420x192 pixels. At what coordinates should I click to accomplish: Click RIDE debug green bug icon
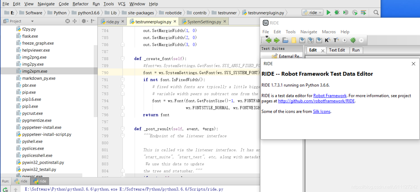click(353, 40)
